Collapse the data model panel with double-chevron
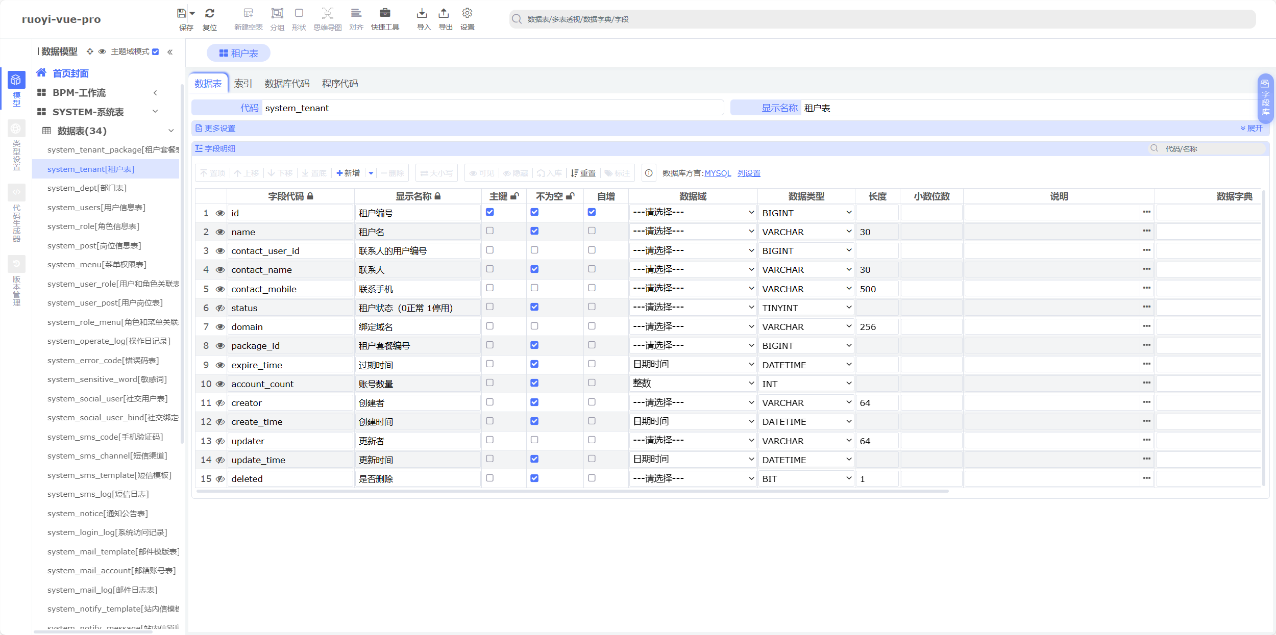This screenshot has width=1276, height=635. (170, 52)
